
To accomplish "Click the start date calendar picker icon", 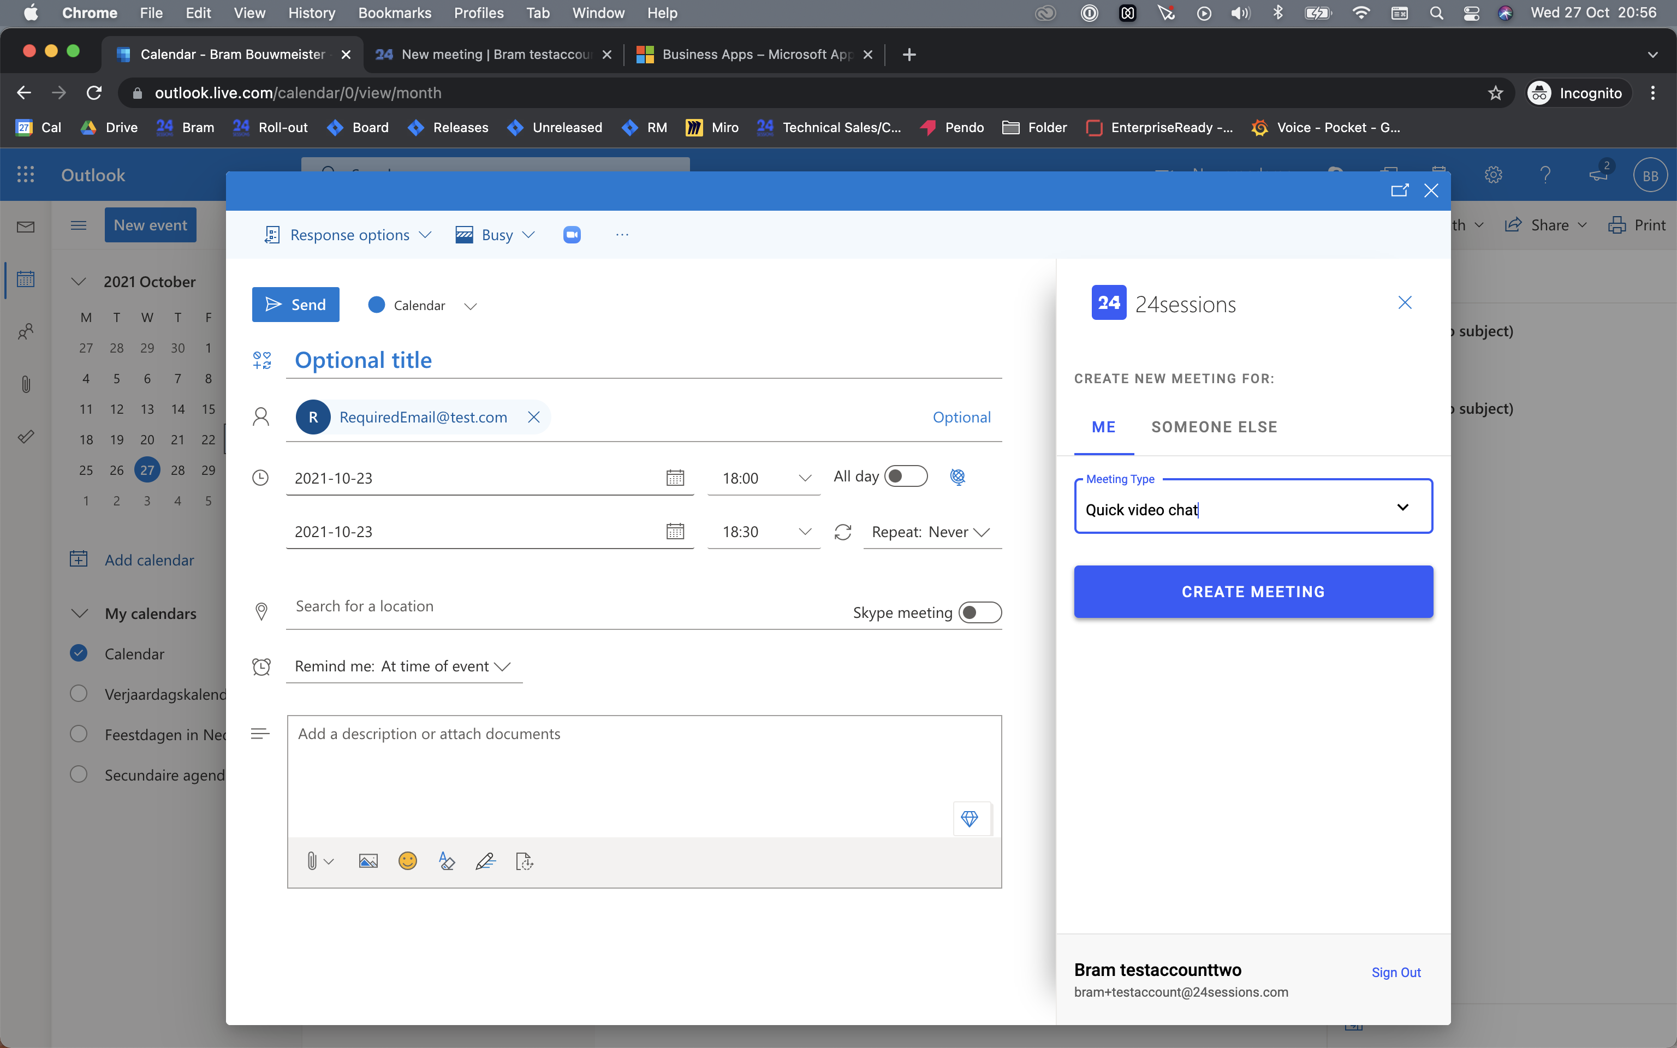I will coord(675,478).
